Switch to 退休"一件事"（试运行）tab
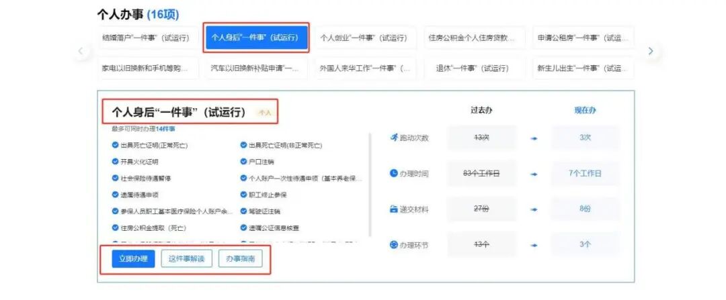Image resolution: width=726 pixels, height=300 pixels. pyautogui.click(x=474, y=68)
